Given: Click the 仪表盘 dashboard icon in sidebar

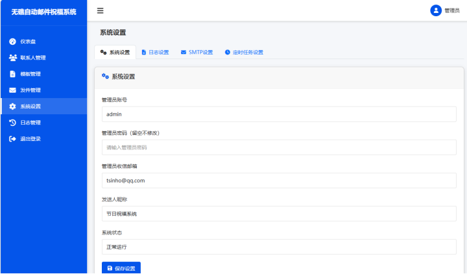Looking at the screenshot, I should point(12,42).
